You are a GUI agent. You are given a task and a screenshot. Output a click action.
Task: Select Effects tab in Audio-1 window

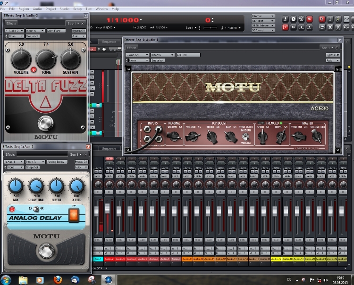[x=131, y=48]
